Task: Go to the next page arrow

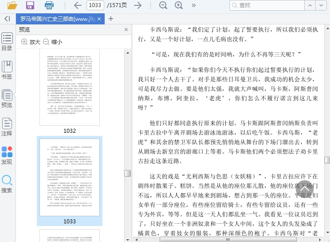Action: pyautogui.click(x=138, y=5)
